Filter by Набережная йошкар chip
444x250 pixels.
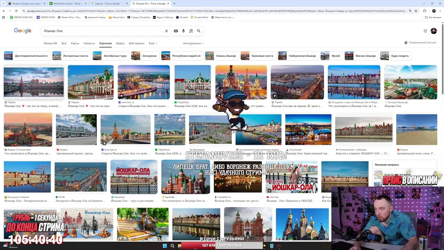coord(298,56)
